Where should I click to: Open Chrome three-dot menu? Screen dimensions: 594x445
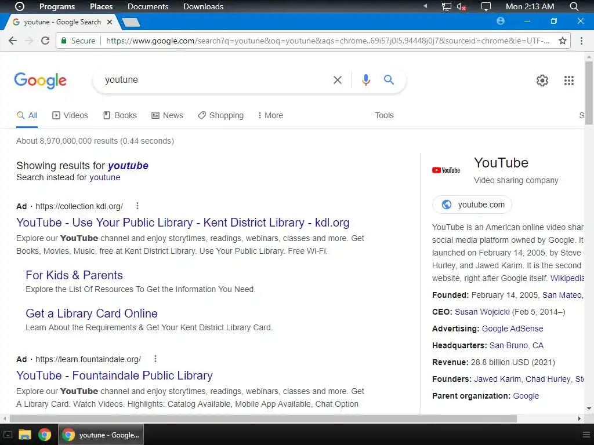coord(581,41)
